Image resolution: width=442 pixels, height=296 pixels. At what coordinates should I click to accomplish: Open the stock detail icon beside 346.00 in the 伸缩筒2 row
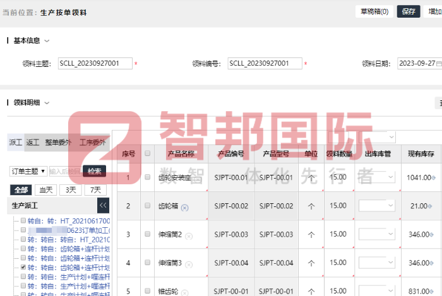pos(431,235)
